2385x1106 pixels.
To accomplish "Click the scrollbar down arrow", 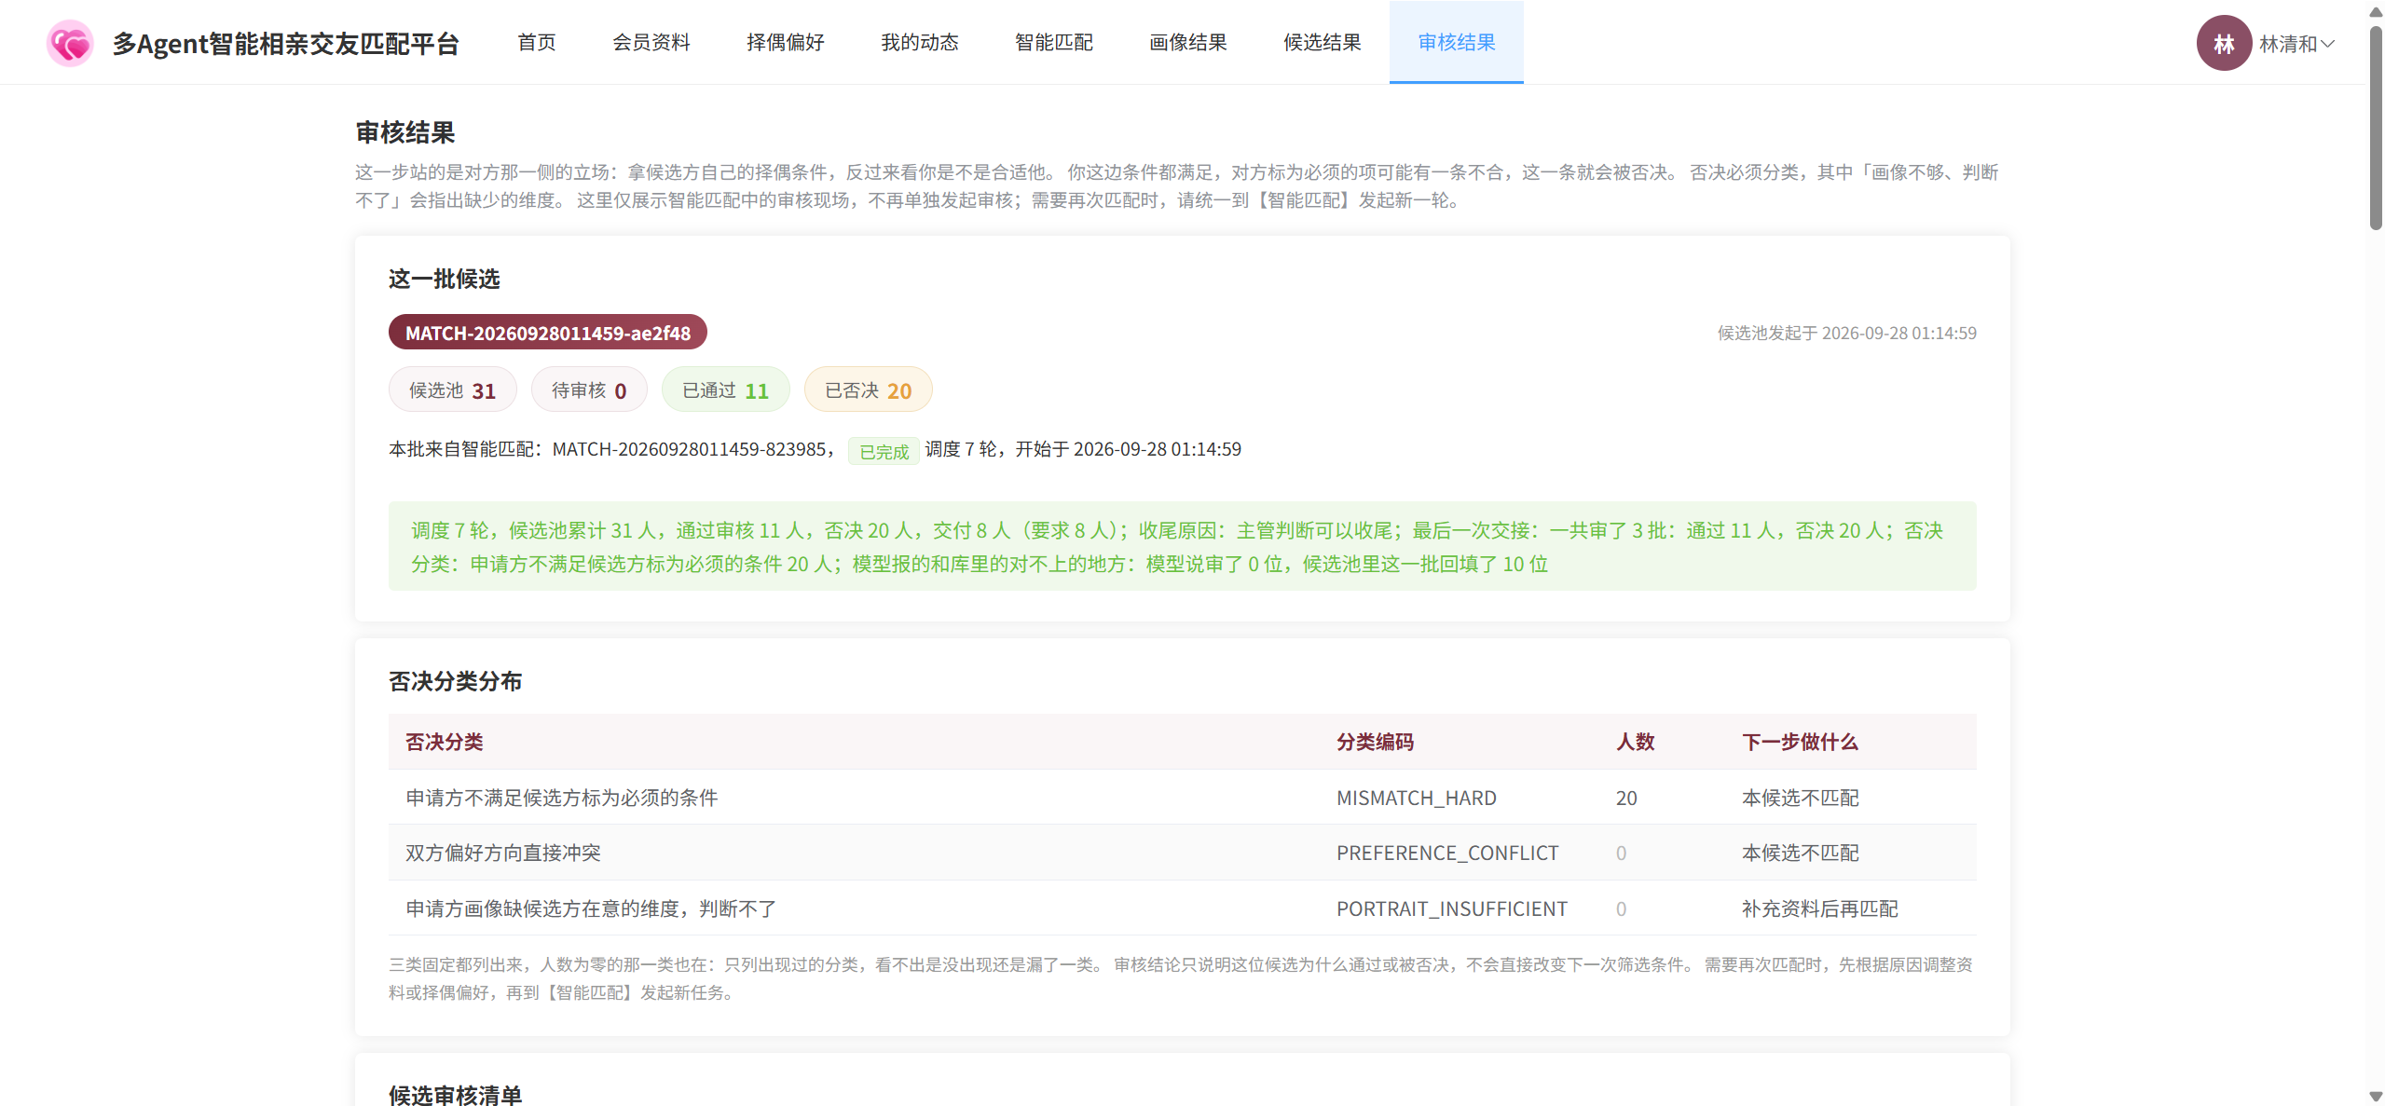I will [2375, 1096].
